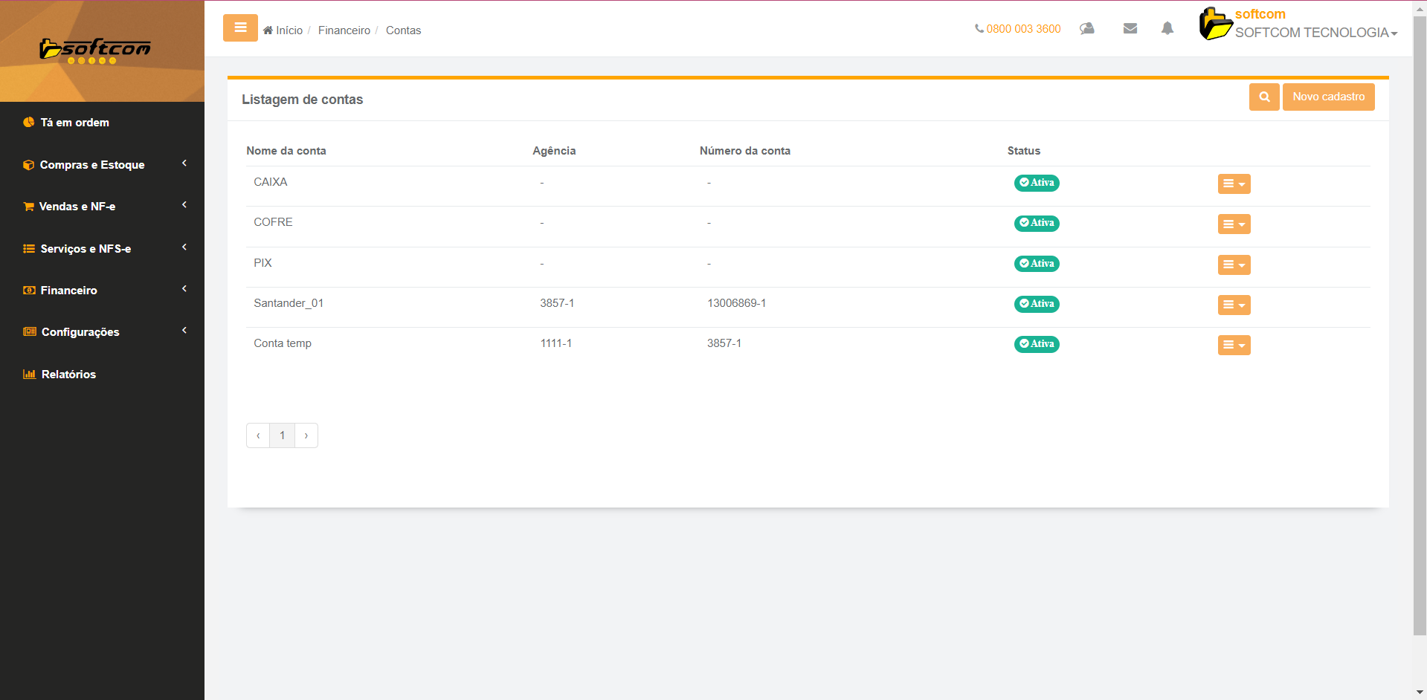The width and height of the screenshot is (1427, 700).
Task: Toggle the hamburger sidebar menu button
Action: coord(240,28)
